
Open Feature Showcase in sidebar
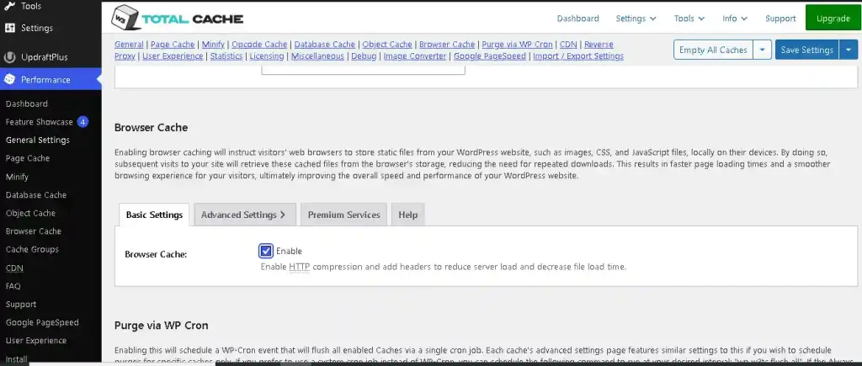(39, 122)
